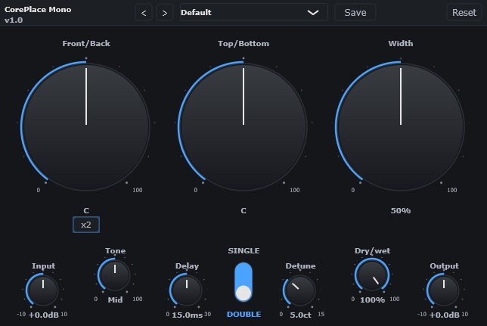
Task: Select the DOUBLE mode label
Action: (x=243, y=314)
